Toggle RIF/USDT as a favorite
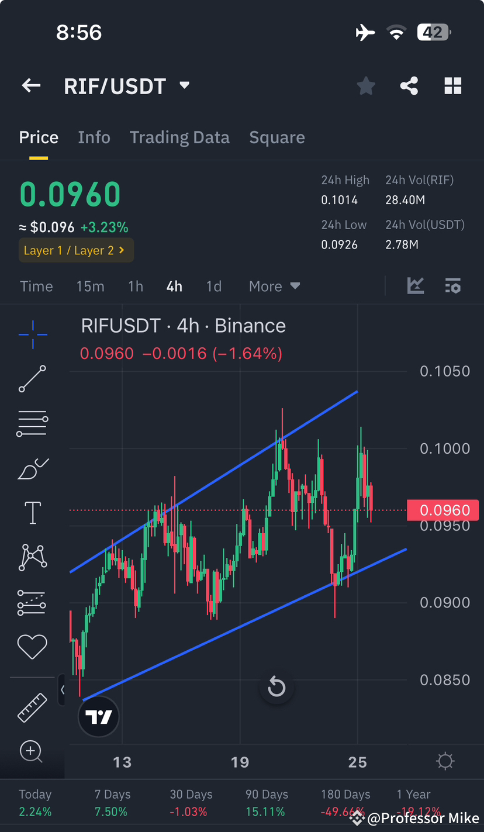Screen dimensions: 484x832 tap(366, 85)
